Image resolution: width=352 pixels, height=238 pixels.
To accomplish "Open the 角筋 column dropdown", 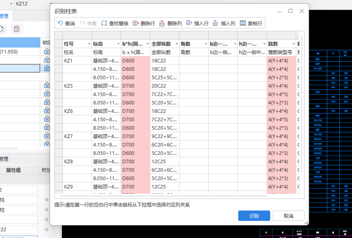I will [x=206, y=44].
